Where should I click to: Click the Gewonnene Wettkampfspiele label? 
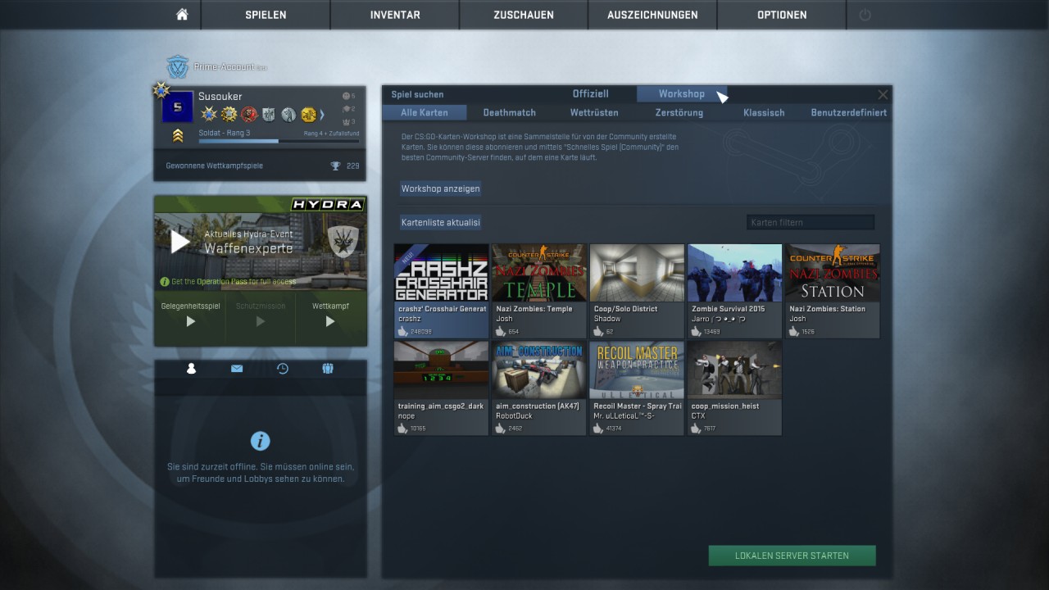(x=215, y=166)
